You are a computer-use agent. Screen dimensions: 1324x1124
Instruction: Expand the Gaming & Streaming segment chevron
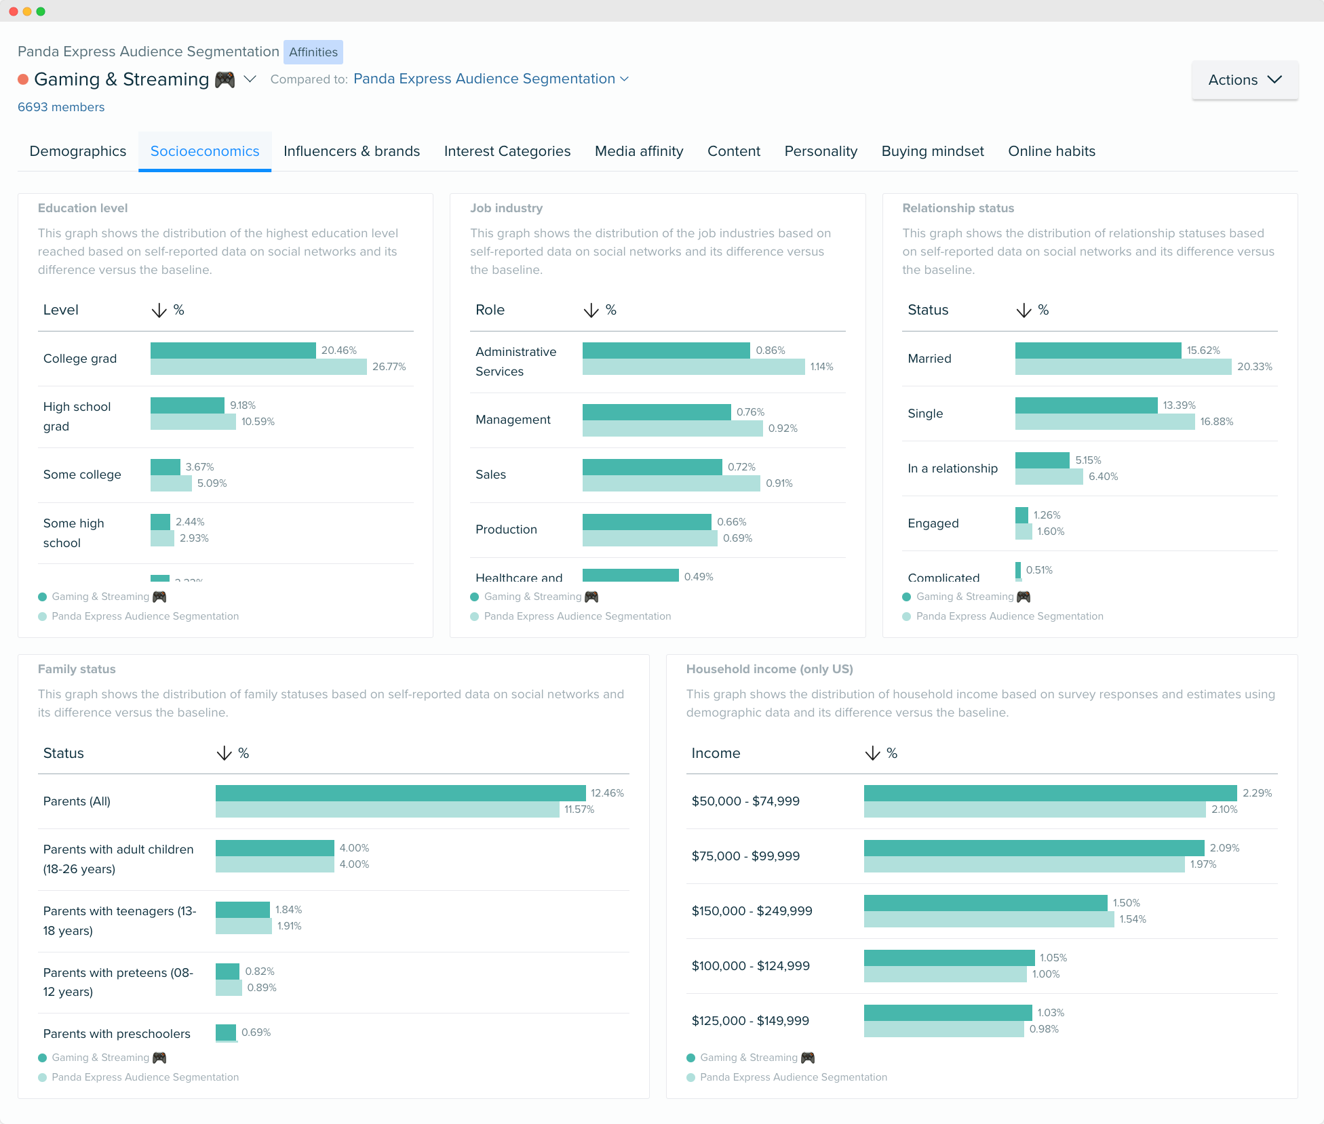(250, 79)
